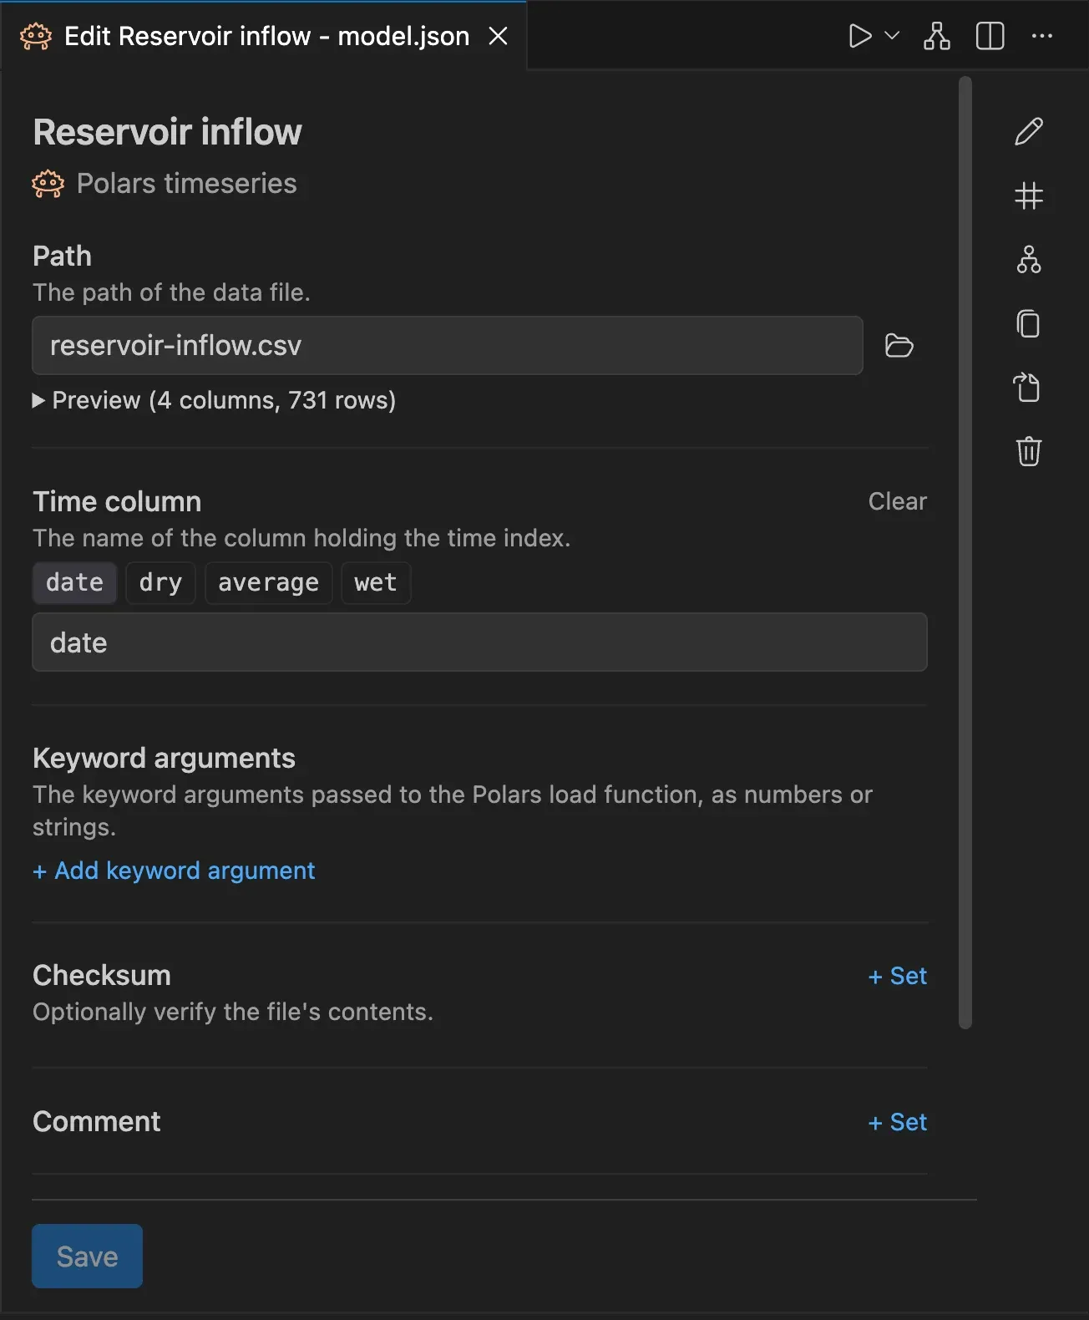Click the pencil rename icon in the sidebar
Viewport: 1089px width, 1320px height.
click(x=1029, y=131)
